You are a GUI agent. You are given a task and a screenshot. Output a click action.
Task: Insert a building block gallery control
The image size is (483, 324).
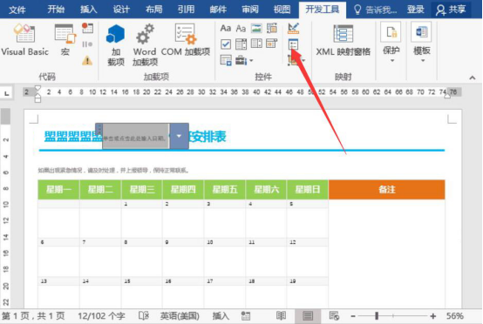(272, 29)
